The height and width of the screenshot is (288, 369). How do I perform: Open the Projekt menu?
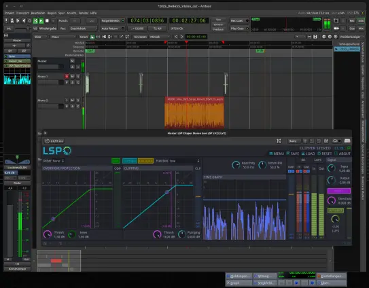(x=10, y=13)
